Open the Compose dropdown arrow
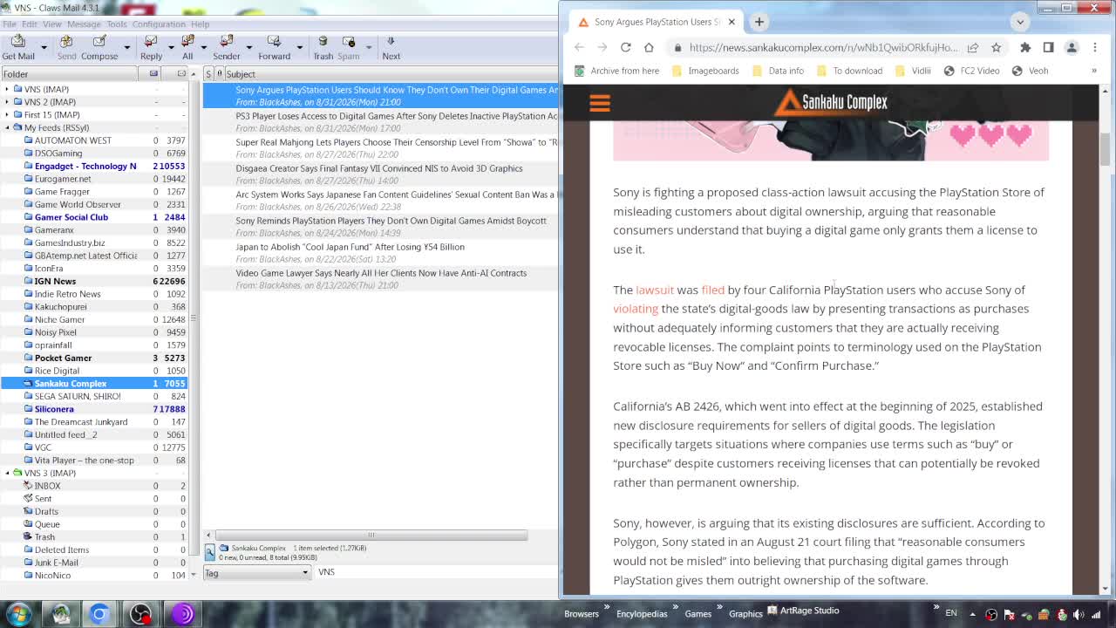 pos(126,46)
